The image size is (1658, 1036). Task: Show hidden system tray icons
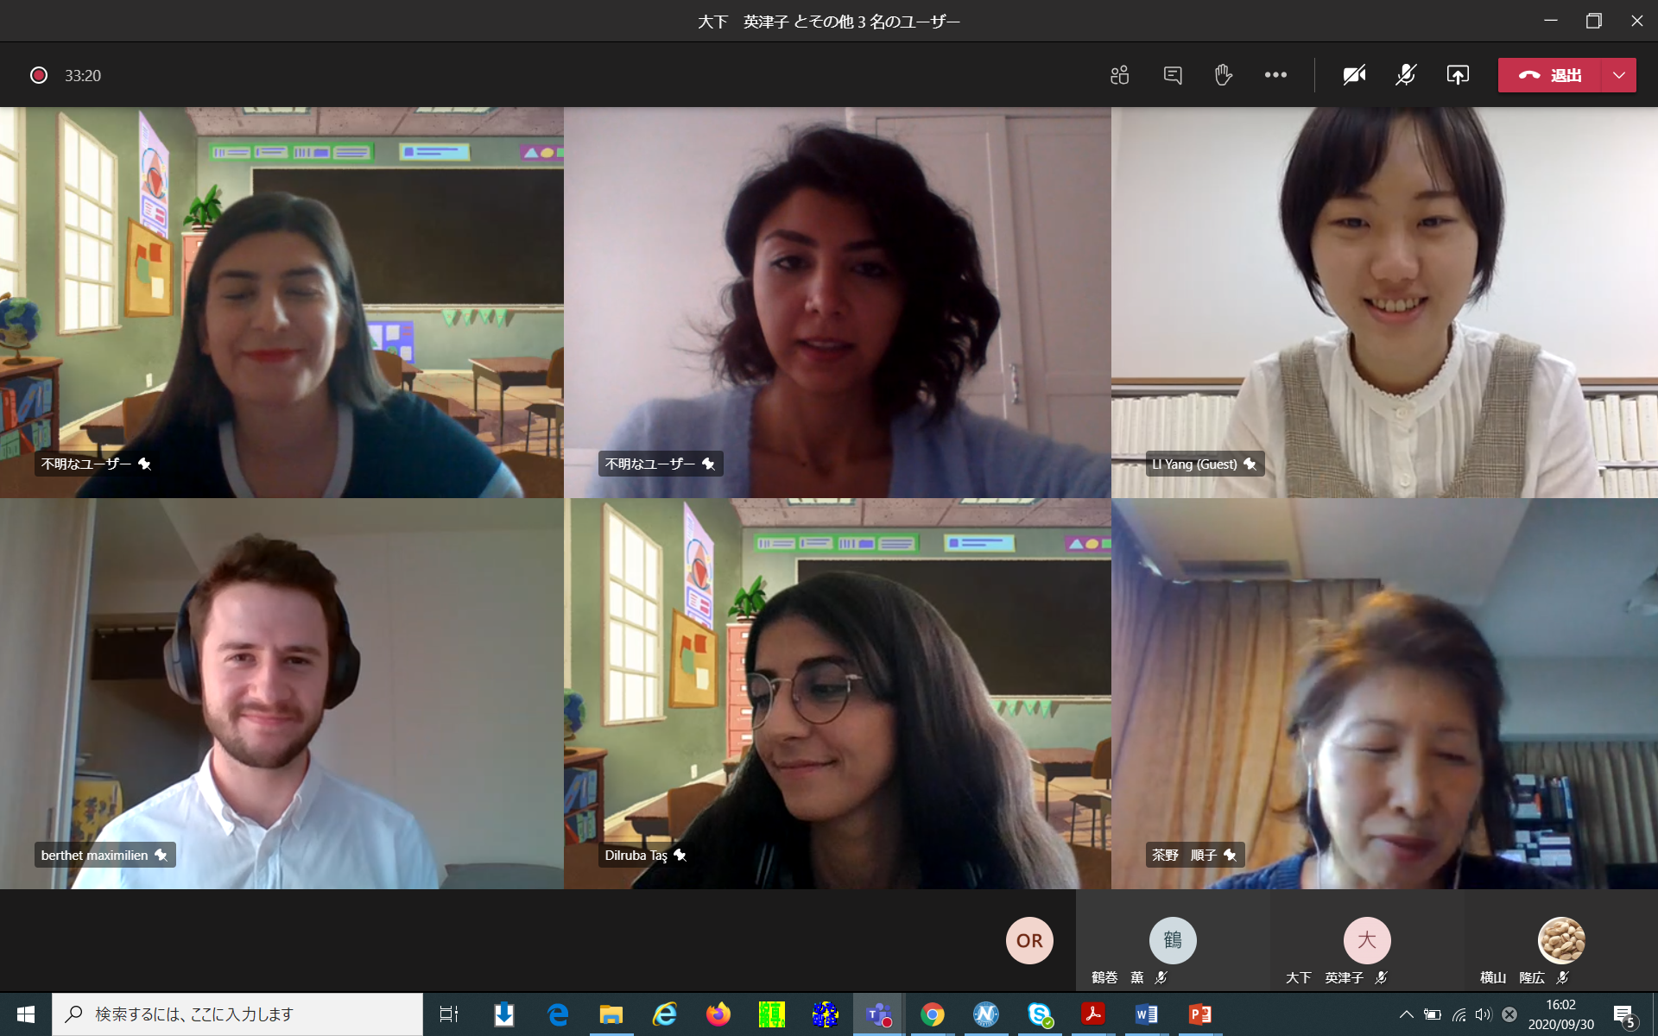pyautogui.click(x=1406, y=1014)
